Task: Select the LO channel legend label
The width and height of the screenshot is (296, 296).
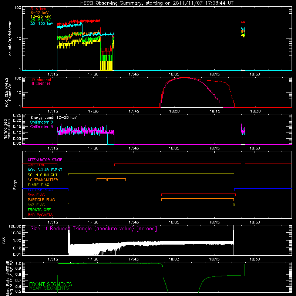Action: [40, 80]
